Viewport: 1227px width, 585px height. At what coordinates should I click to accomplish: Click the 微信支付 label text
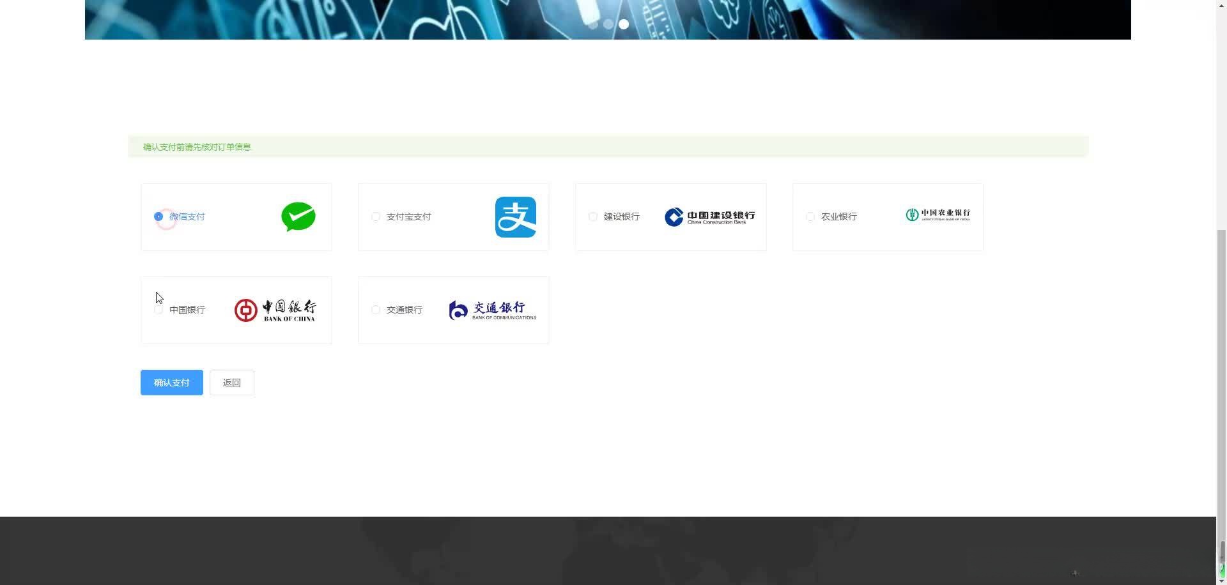187,217
